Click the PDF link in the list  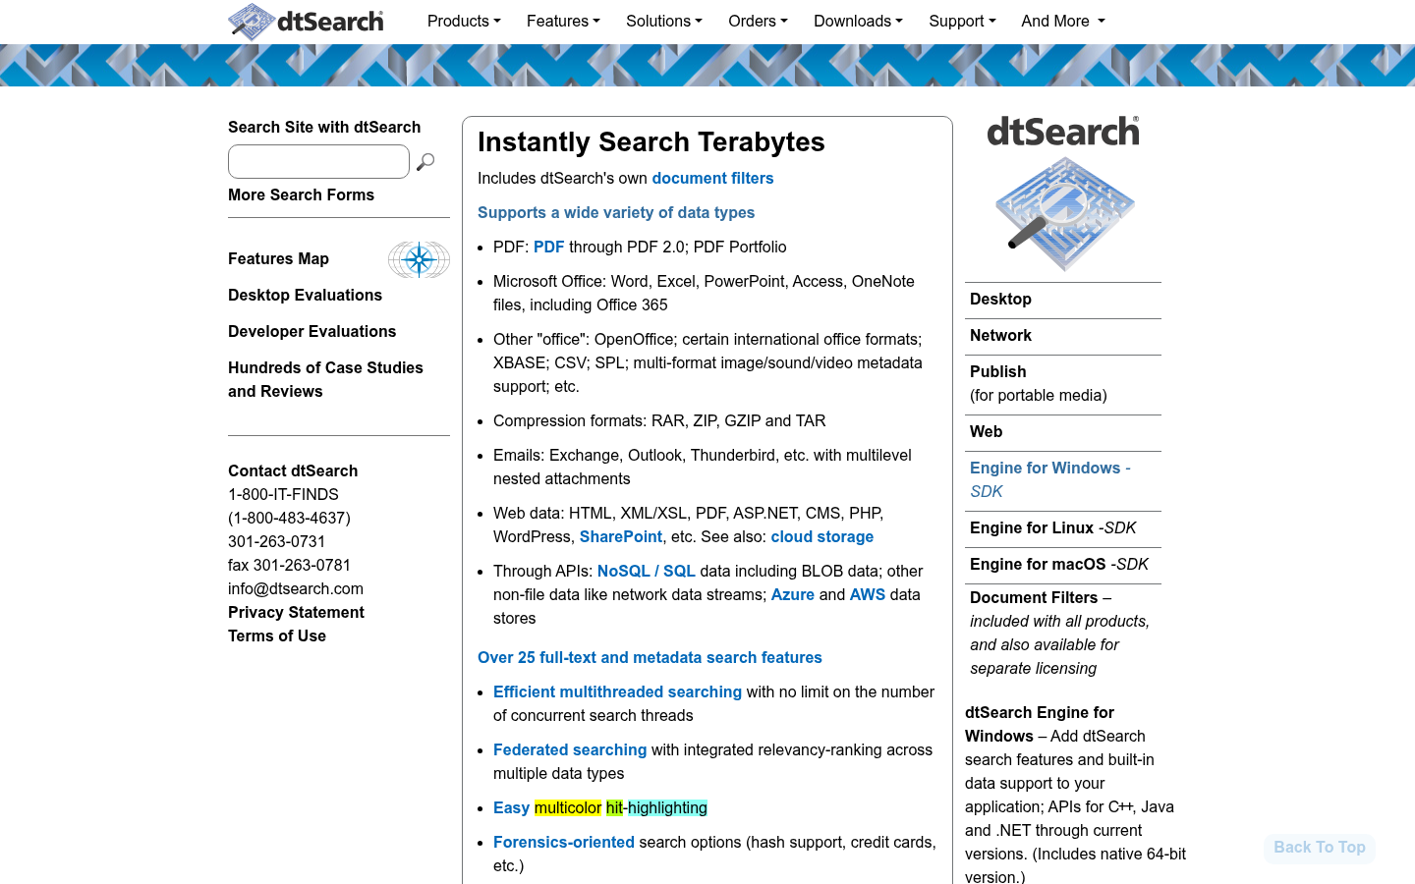click(x=549, y=247)
